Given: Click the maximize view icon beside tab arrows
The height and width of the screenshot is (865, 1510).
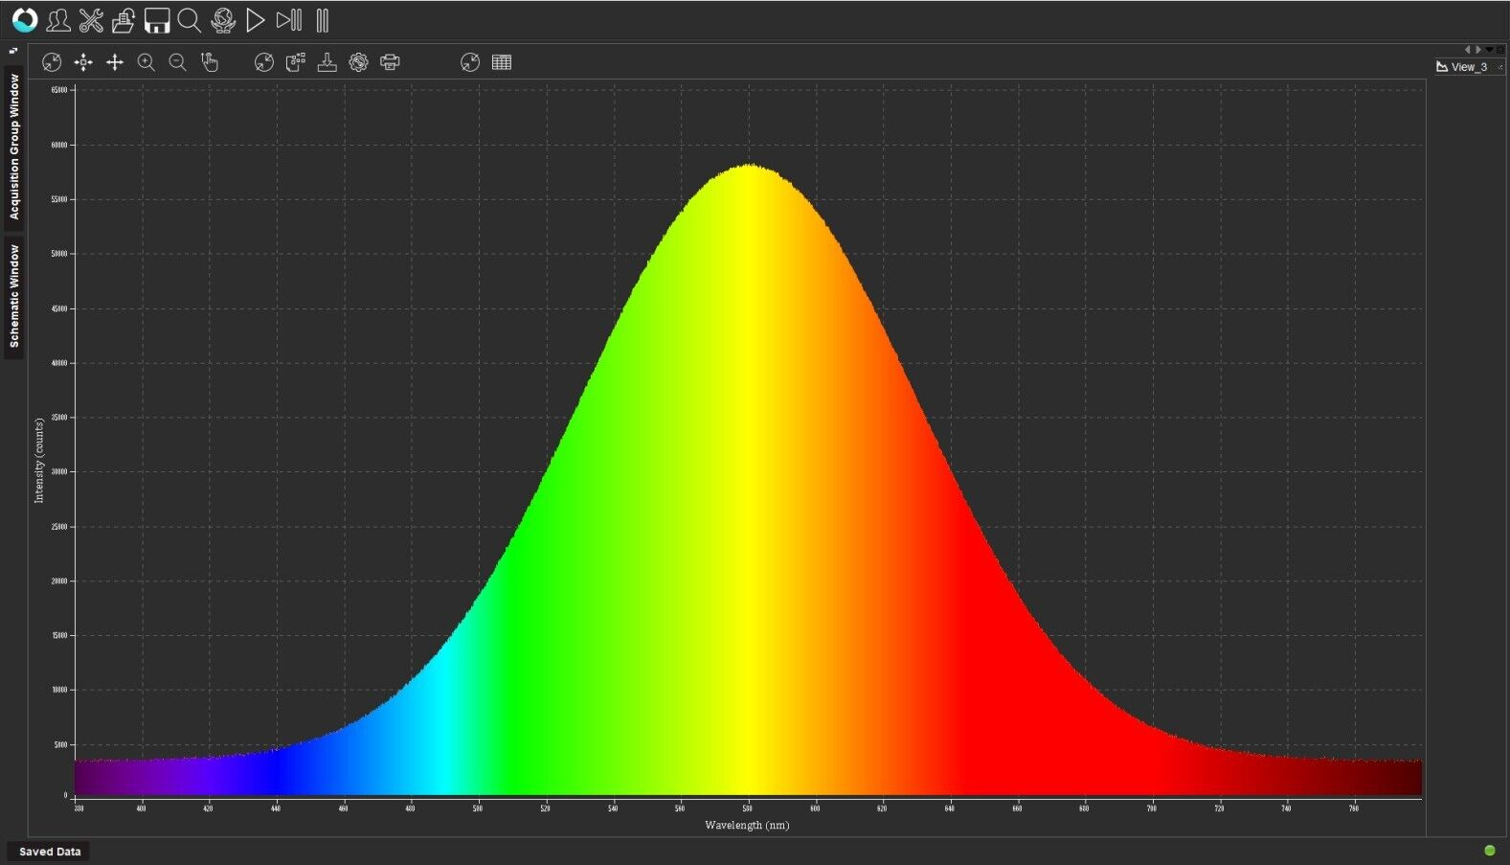Looking at the screenshot, I should pos(1500,50).
